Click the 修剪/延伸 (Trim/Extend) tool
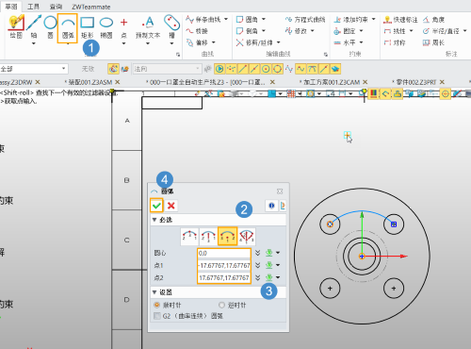Screen dimensions: 471x349 click(x=254, y=42)
